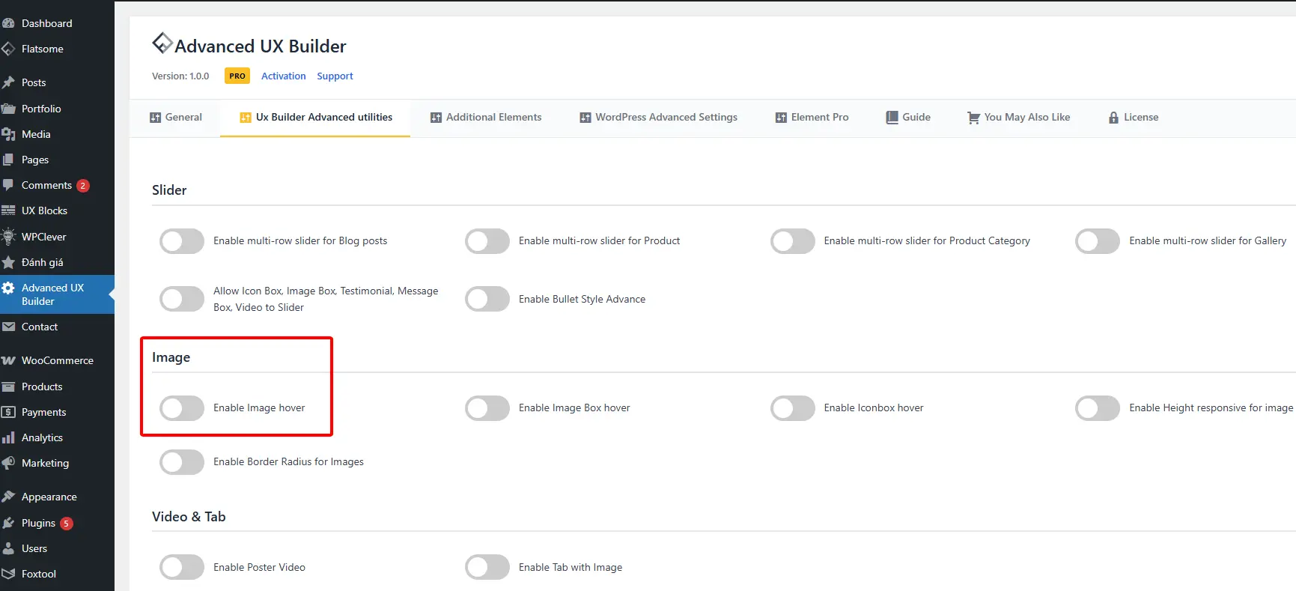Click the Advanced UX Builder logo icon

pyautogui.click(x=162, y=43)
